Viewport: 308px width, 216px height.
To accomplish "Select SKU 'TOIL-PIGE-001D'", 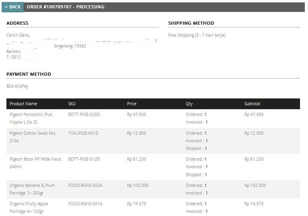I will 83,133.
